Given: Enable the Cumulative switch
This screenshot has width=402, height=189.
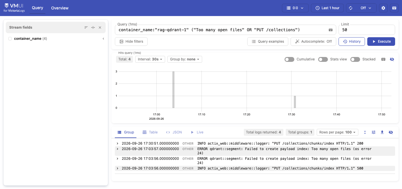Looking at the screenshot, I should 289,59.
